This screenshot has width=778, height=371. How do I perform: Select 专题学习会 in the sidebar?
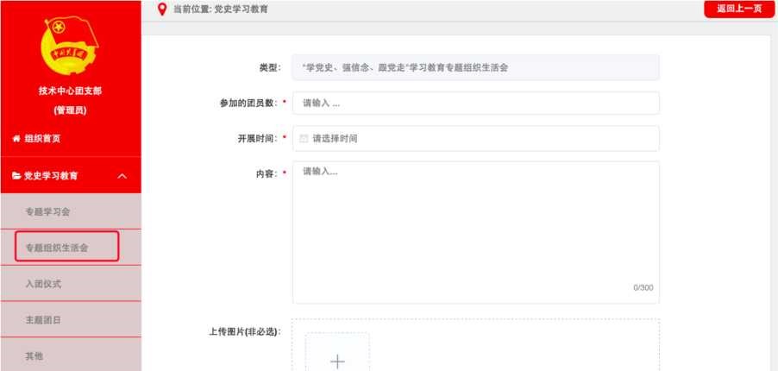click(x=47, y=211)
